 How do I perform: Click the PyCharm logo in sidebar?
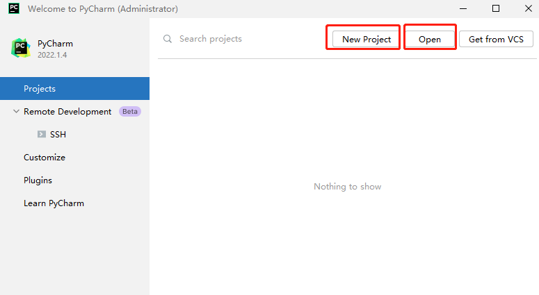[21, 48]
